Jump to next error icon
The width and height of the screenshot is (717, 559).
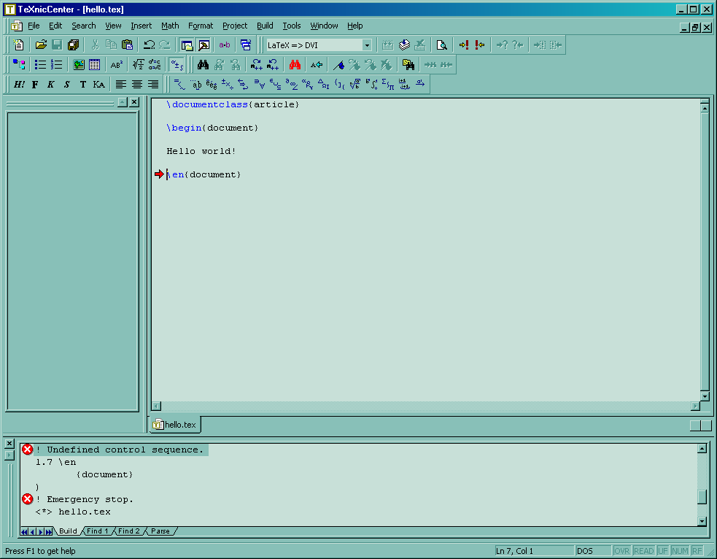[464, 45]
